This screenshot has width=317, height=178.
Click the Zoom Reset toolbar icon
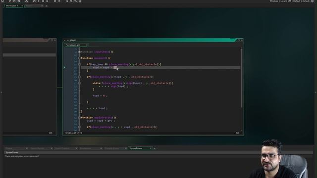point(71,1)
